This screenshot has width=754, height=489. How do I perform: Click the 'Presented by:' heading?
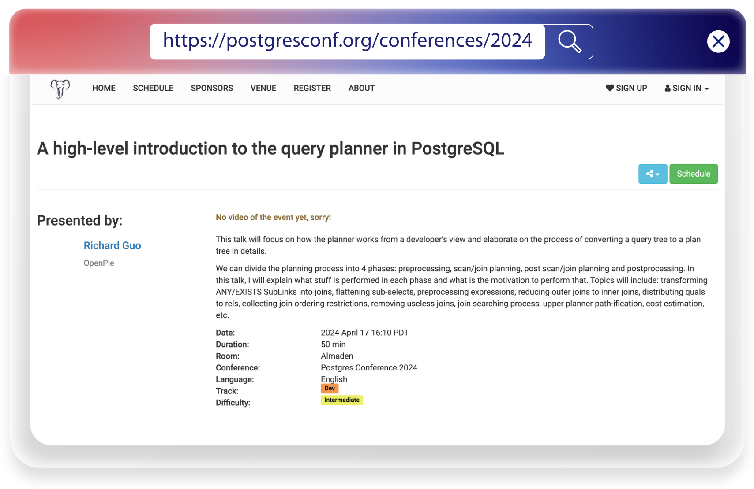click(x=79, y=220)
